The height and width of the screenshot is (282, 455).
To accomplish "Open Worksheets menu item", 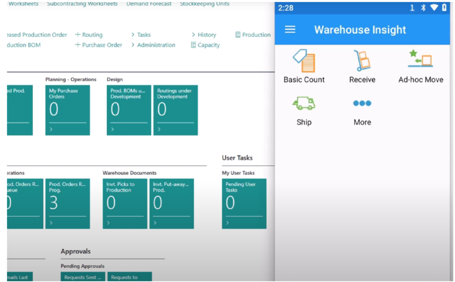I will (23, 4).
